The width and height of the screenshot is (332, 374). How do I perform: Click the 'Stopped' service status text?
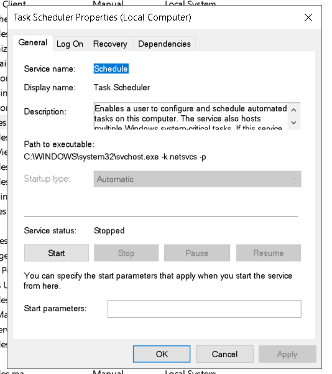click(109, 231)
